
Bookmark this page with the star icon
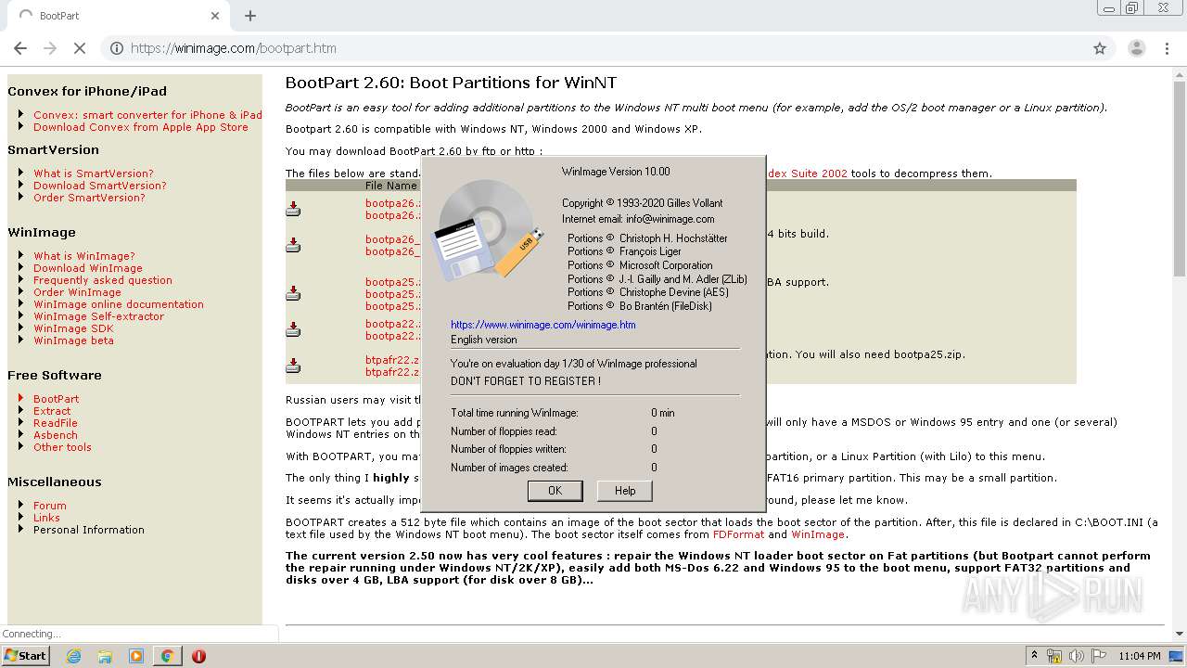[x=1100, y=48]
